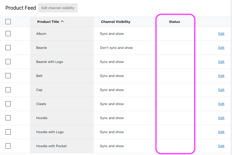Open the Edit link for Hoodie with Pocket
Screen dimensions: 232x155
pos(221,146)
